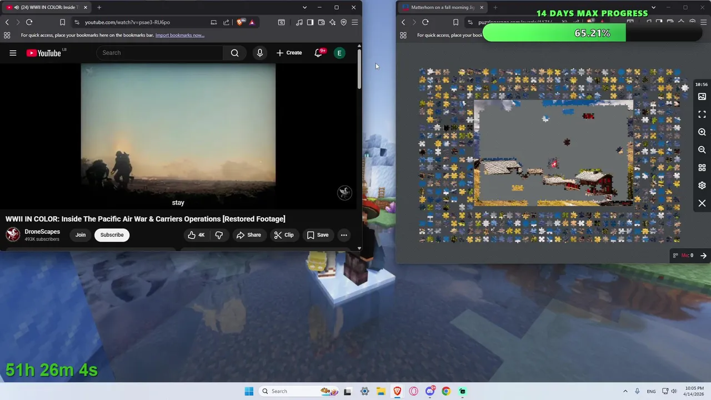Image resolution: width=711 pixels, height=400 pixels.
Task: Open the Clip tool for this video
Action: (284, 235)
